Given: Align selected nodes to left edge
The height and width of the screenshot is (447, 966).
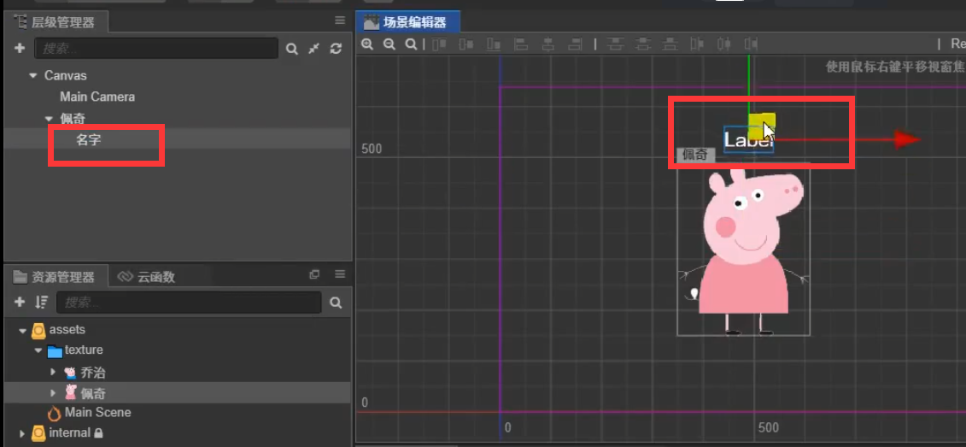Looking at the screenshot, I should 521,44.
